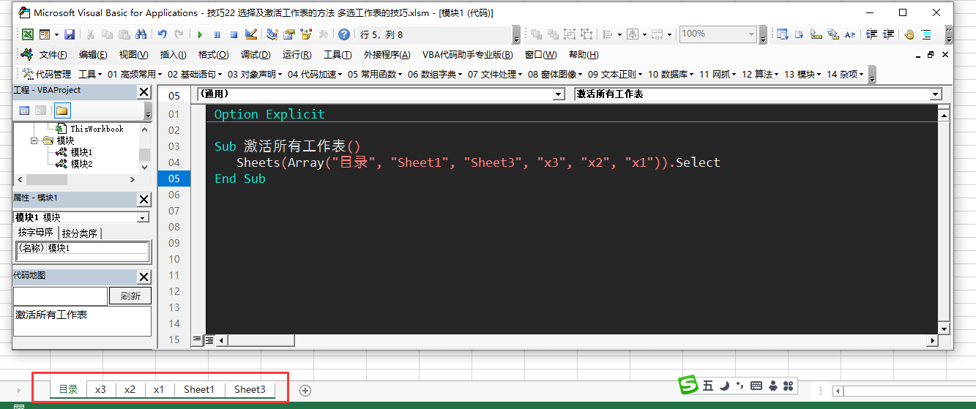Open the Object Browser icon
Image resolution: width=976 pixels, height=409 pixels.
pyautogui.click(x=306, y=34)
